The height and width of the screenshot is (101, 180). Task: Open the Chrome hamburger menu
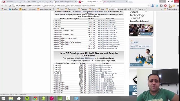click(178, 6)
